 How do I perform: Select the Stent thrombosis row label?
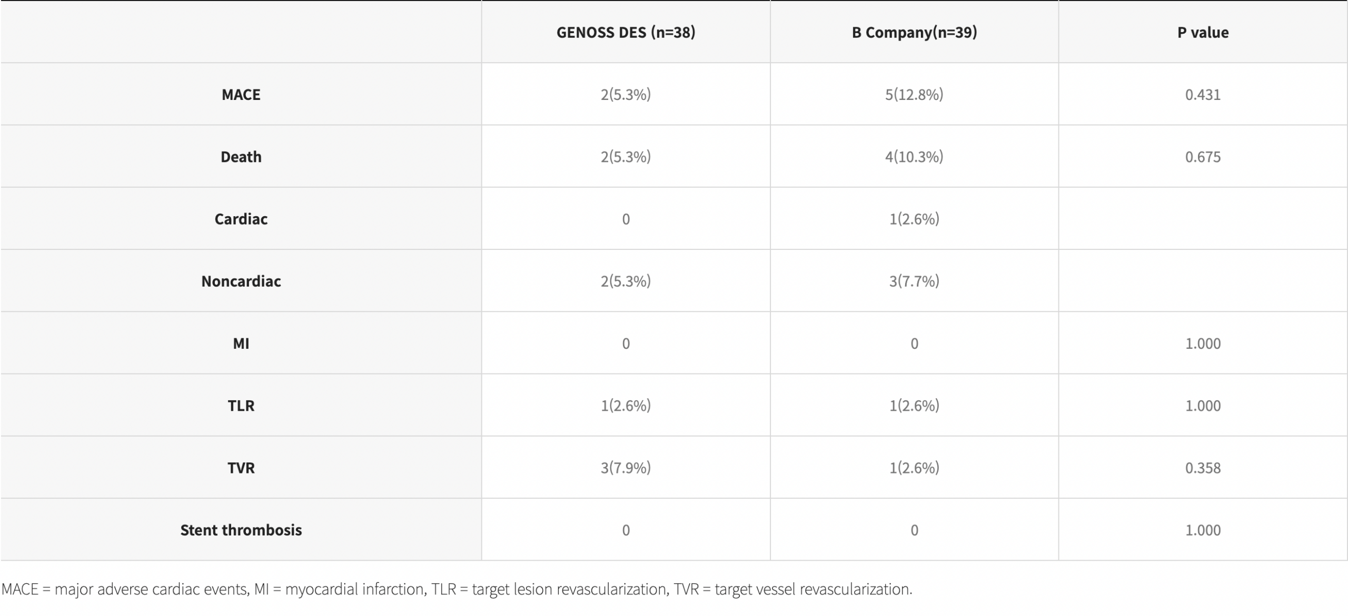(241, 530)
